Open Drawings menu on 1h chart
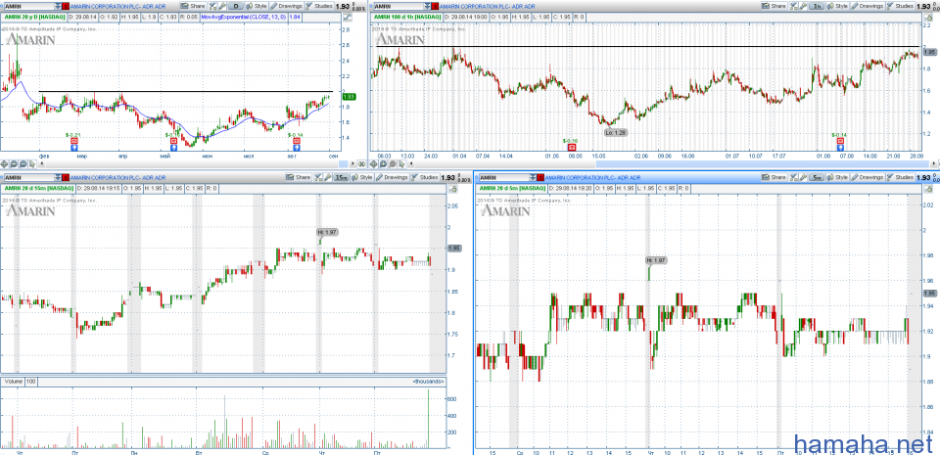The image size is (940, 455). (868, 6)
